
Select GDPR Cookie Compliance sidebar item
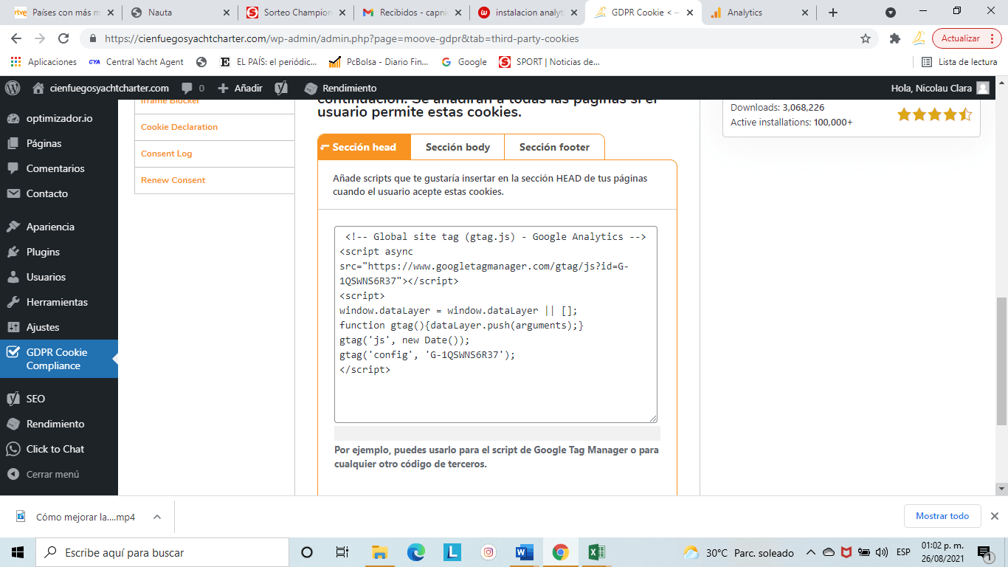point(59,359)
